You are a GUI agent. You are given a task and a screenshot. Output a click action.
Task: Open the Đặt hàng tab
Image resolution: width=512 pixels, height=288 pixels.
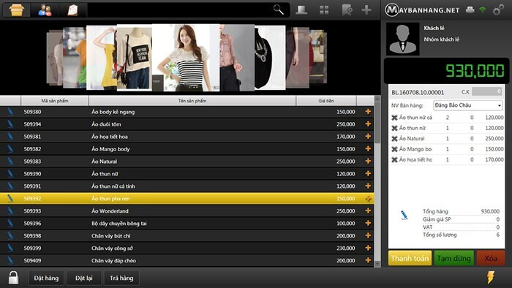(x=46, y=278)
